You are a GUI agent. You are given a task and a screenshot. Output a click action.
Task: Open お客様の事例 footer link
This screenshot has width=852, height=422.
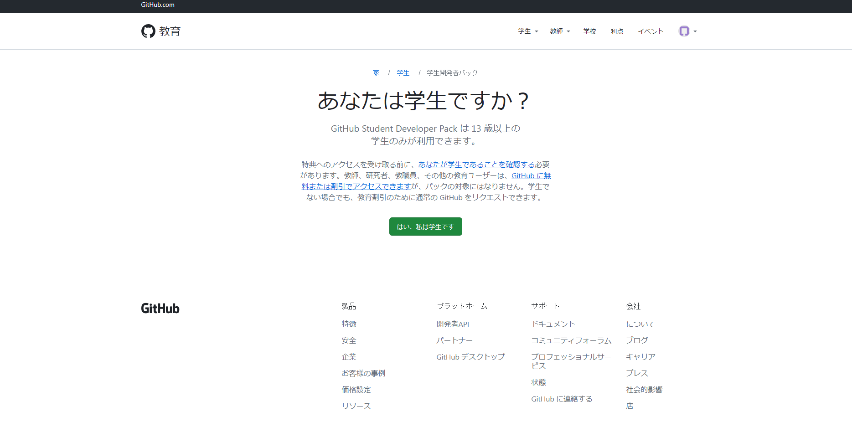(364, 373)
